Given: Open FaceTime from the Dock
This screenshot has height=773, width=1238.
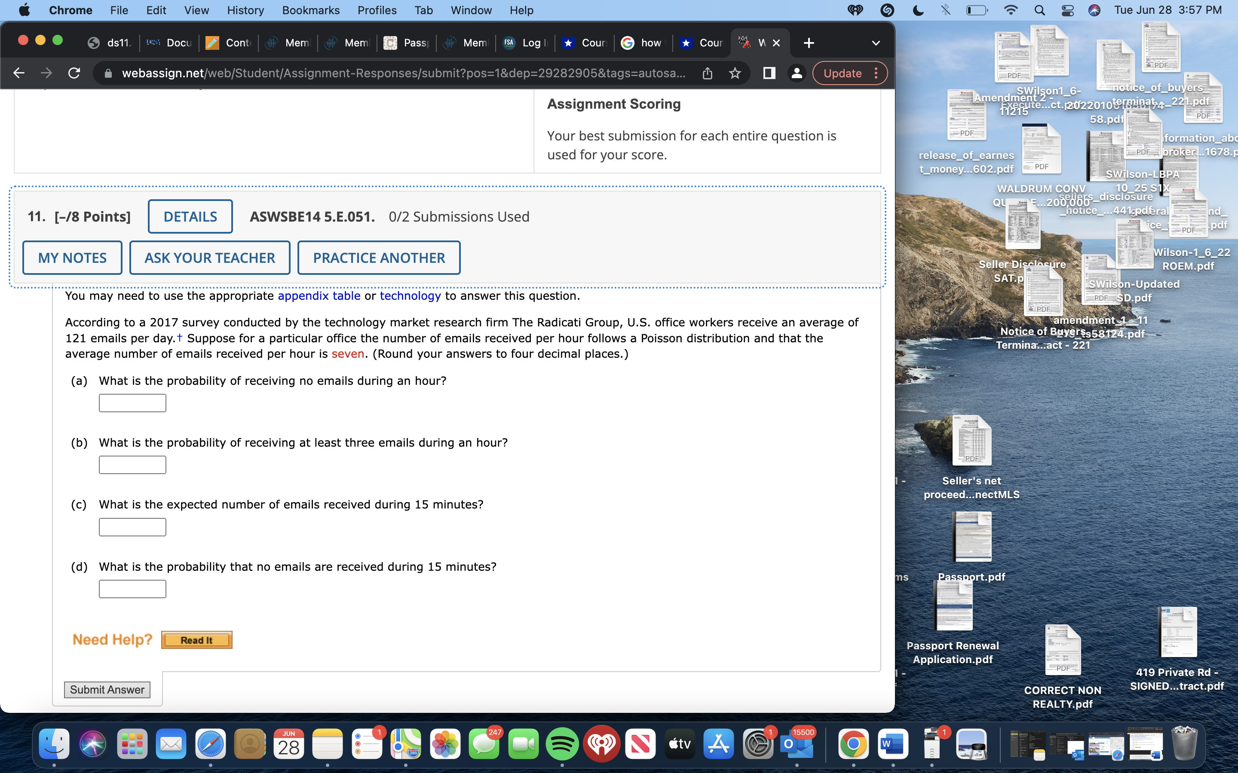Looking at the screenshot, I should tap(523, 744).
